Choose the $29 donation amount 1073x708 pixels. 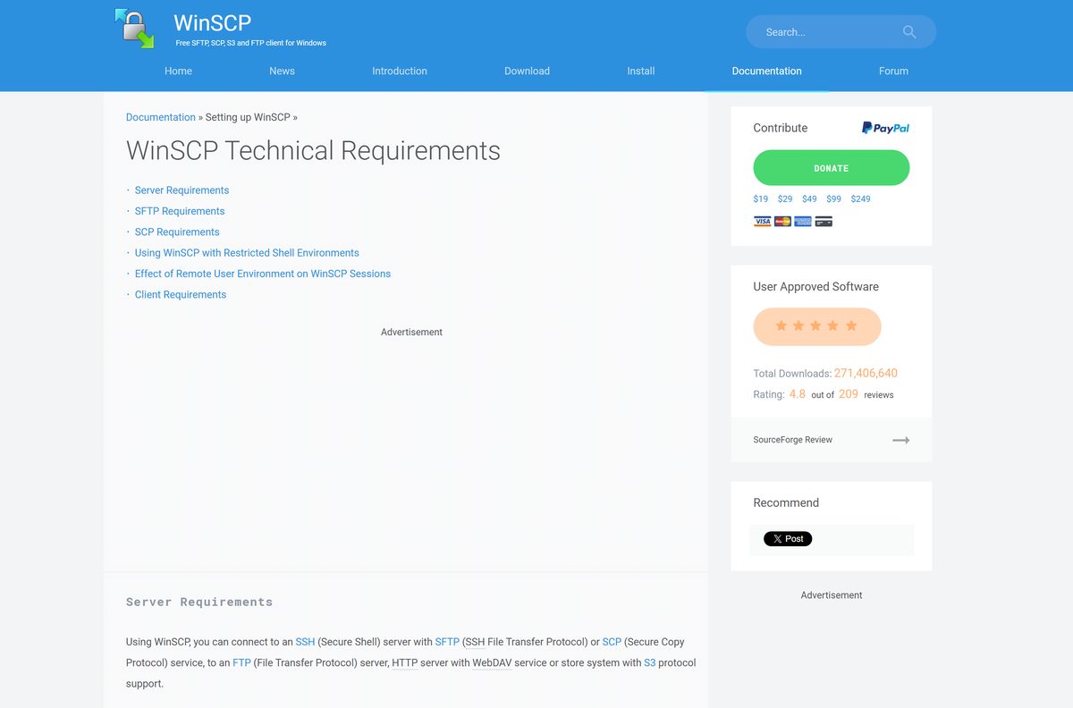point(785,198)
